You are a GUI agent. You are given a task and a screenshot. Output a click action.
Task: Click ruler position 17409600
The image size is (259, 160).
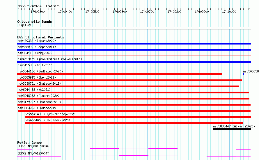click(120, 12)
